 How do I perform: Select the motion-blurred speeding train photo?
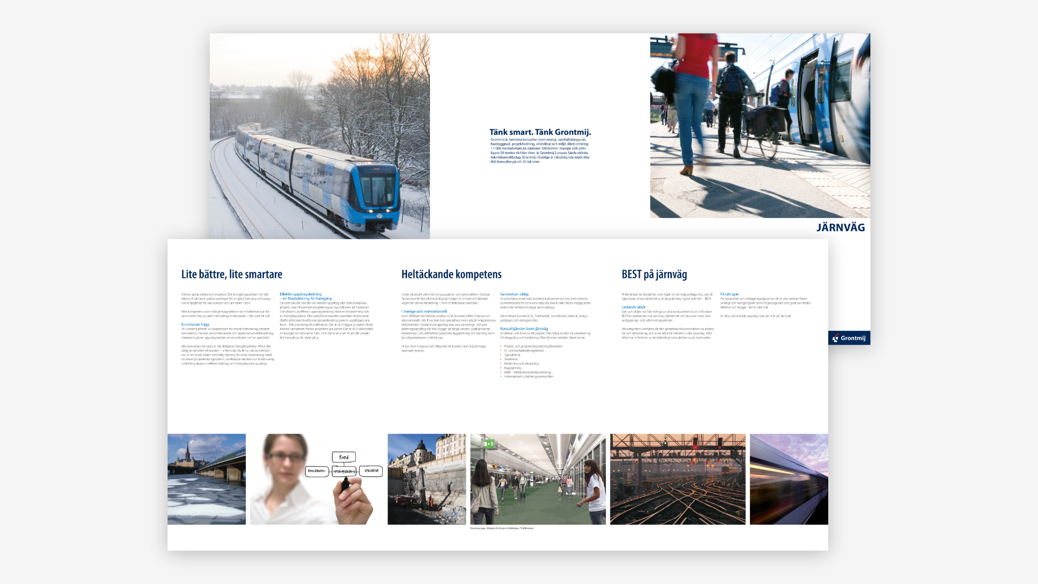pos(789,479)
